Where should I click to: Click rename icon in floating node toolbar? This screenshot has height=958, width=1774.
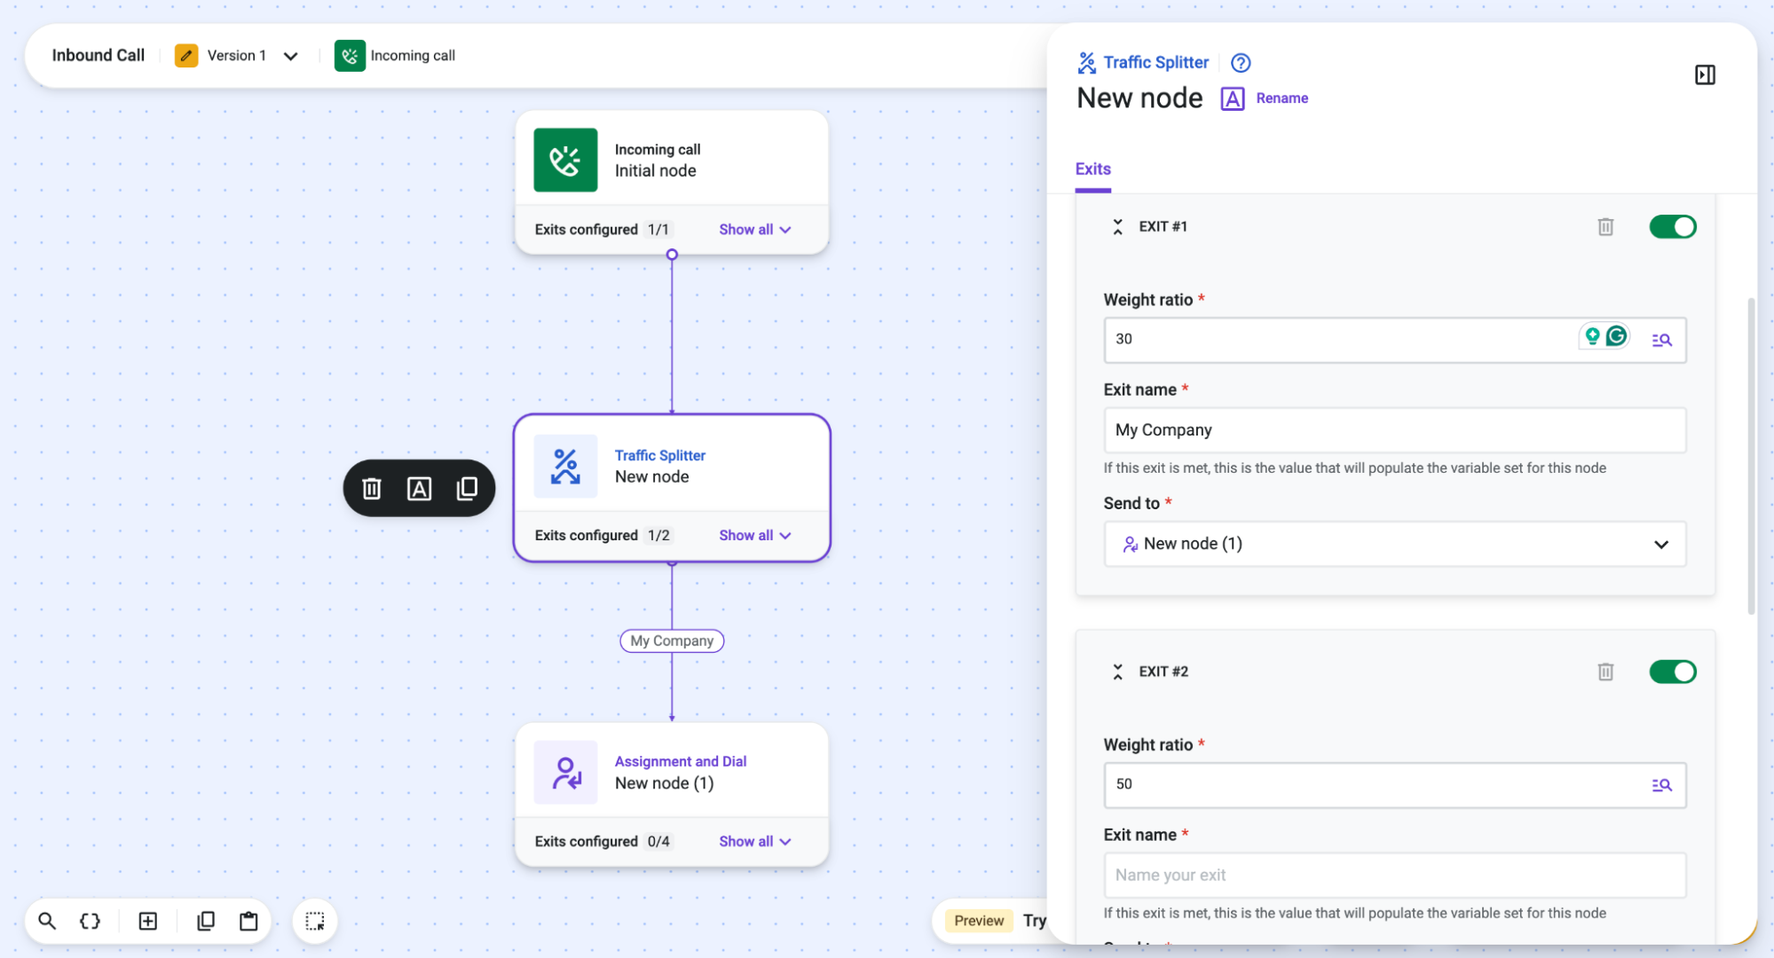419,488
